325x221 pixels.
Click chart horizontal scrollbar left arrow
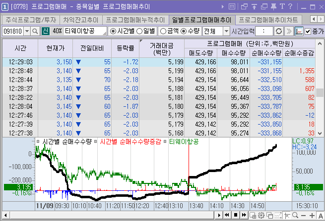pyautogui.click(x=5, y=215)
